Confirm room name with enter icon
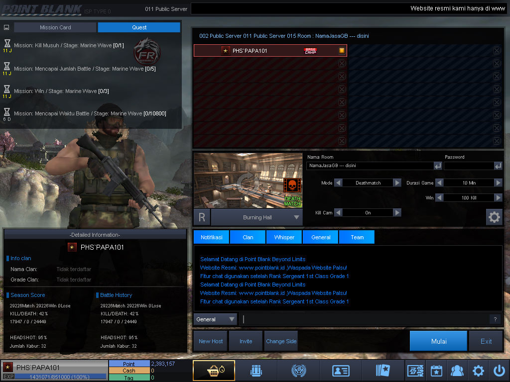The image size is (510, 382). tap(438, 166)
